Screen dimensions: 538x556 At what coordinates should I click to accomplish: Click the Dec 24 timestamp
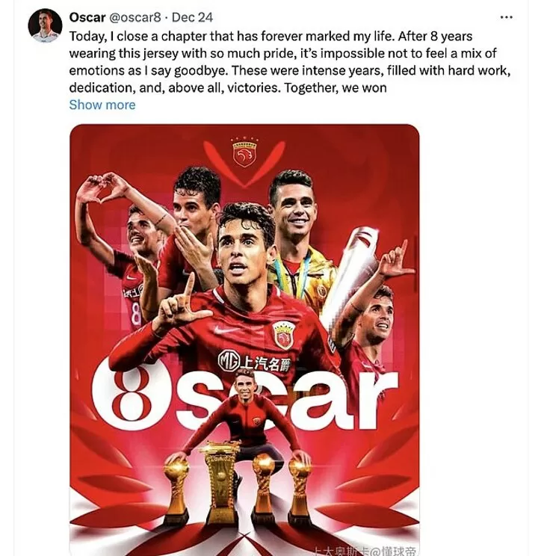tap(192, 17)
